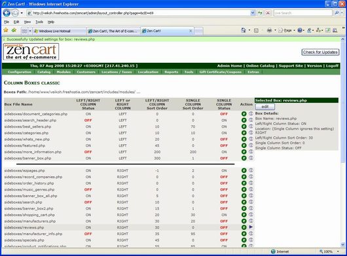The image size is (347, 256).
Task: Click the Admin Home link
Action: coord(230,65)
